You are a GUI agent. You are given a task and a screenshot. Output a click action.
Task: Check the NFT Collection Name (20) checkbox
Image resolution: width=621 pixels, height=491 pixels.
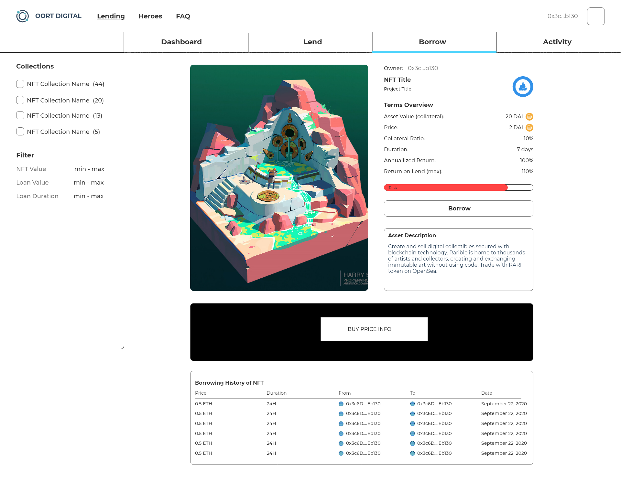click(x=20, y=100)
